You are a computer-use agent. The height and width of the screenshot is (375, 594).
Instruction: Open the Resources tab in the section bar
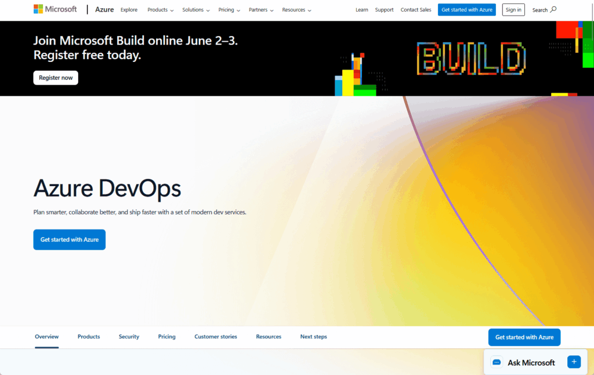tap(269, 337)
